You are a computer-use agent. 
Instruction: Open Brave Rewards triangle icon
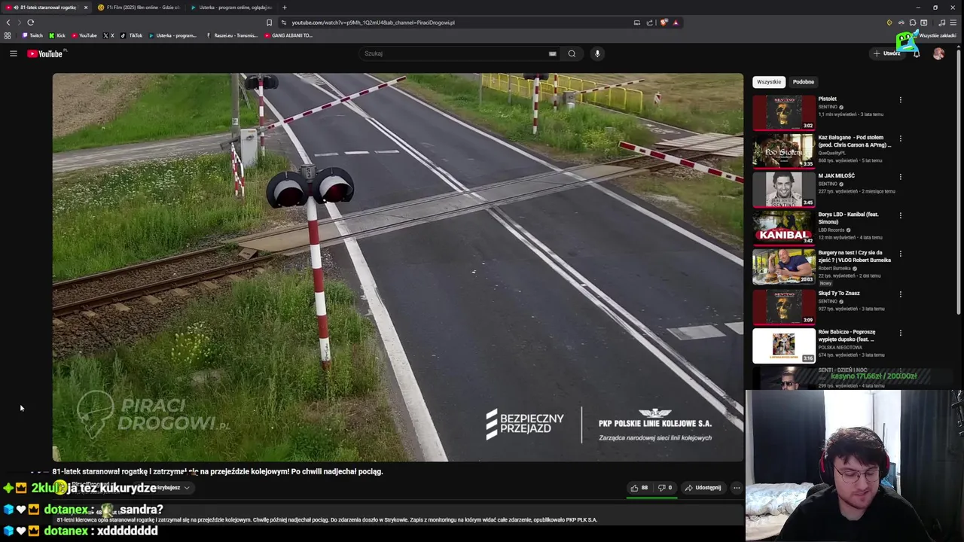676,23
